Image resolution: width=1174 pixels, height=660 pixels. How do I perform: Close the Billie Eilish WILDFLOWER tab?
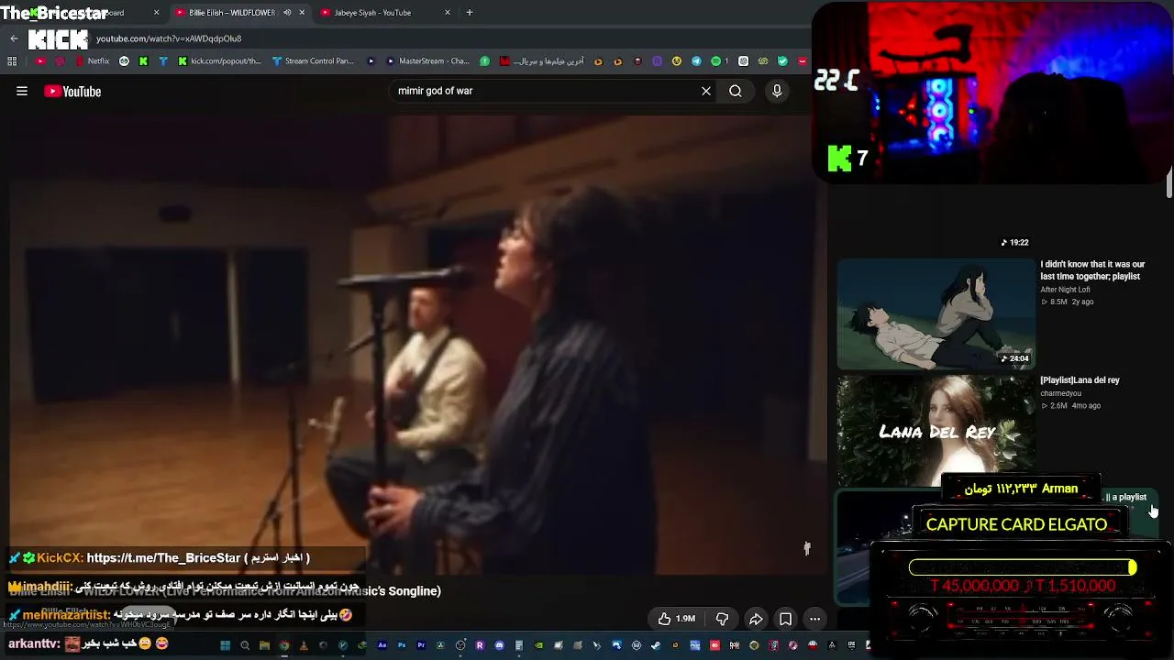pyautogui.click(x=302, y=13)
